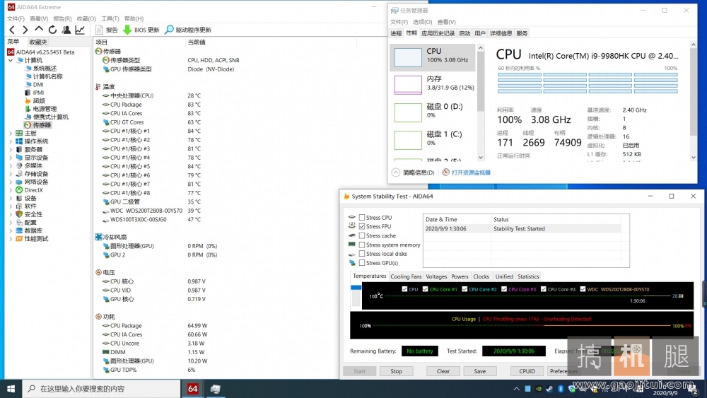
Task: Click the 驱动程序更新 toolbar button
Action: coord(188,30)
